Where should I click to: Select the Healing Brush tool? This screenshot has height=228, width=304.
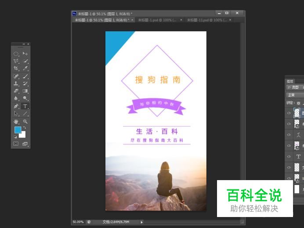(16, 76)
